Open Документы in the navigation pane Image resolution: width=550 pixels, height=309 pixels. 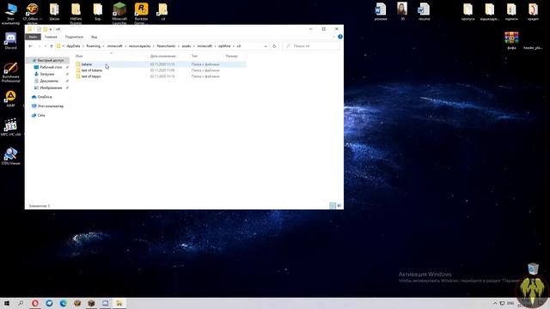coord(49,81)
